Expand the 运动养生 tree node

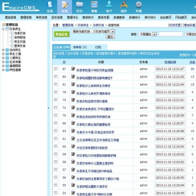[x=3, y=50]
